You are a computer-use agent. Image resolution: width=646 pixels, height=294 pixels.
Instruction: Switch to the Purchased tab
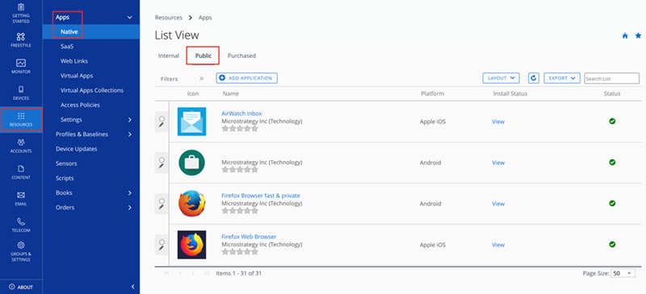241,56
